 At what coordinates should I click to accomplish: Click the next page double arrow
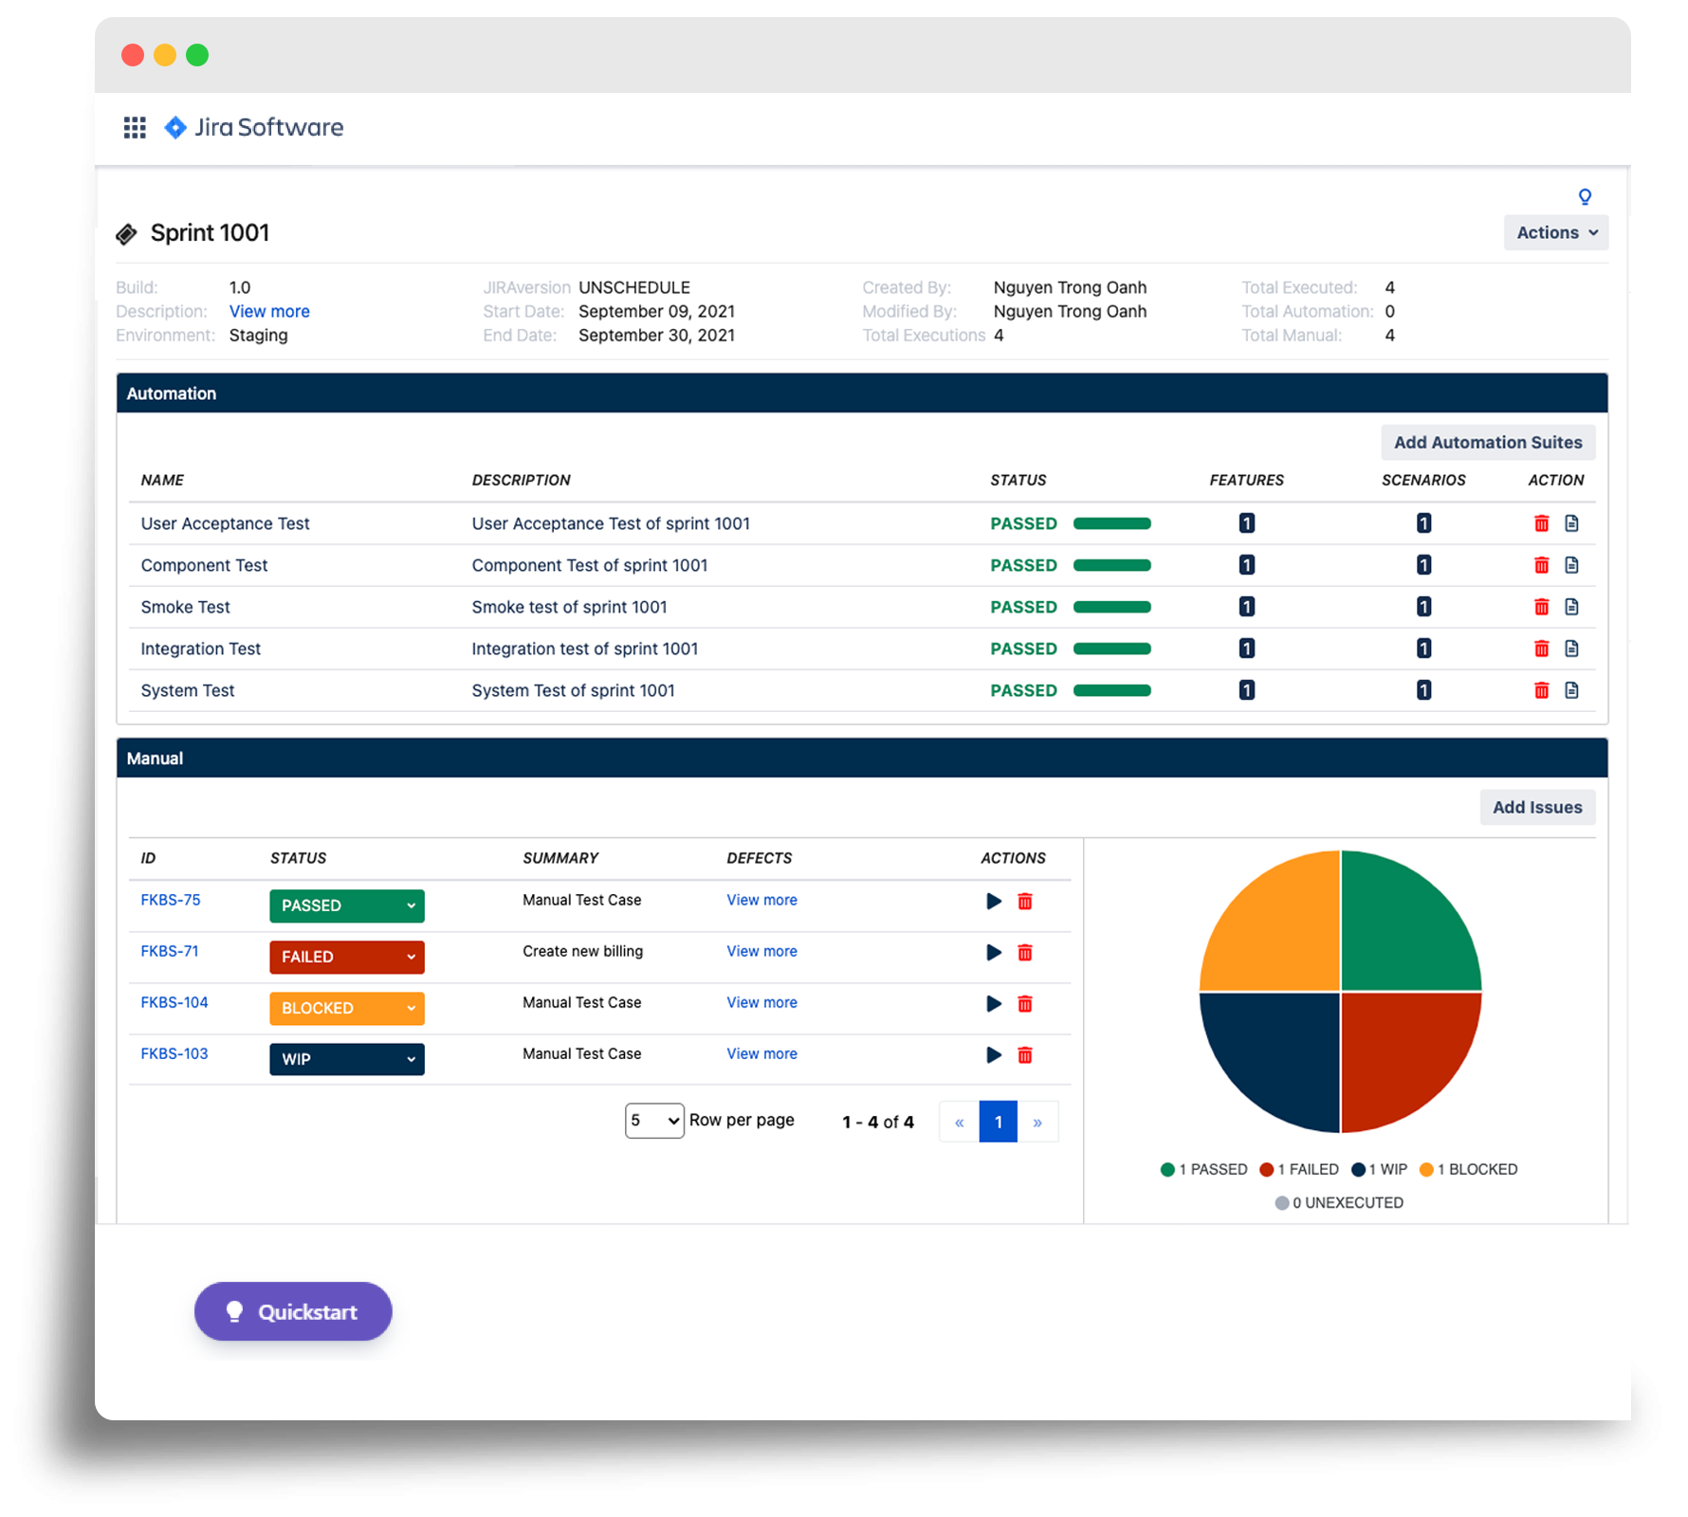tap(1037, 1123)
